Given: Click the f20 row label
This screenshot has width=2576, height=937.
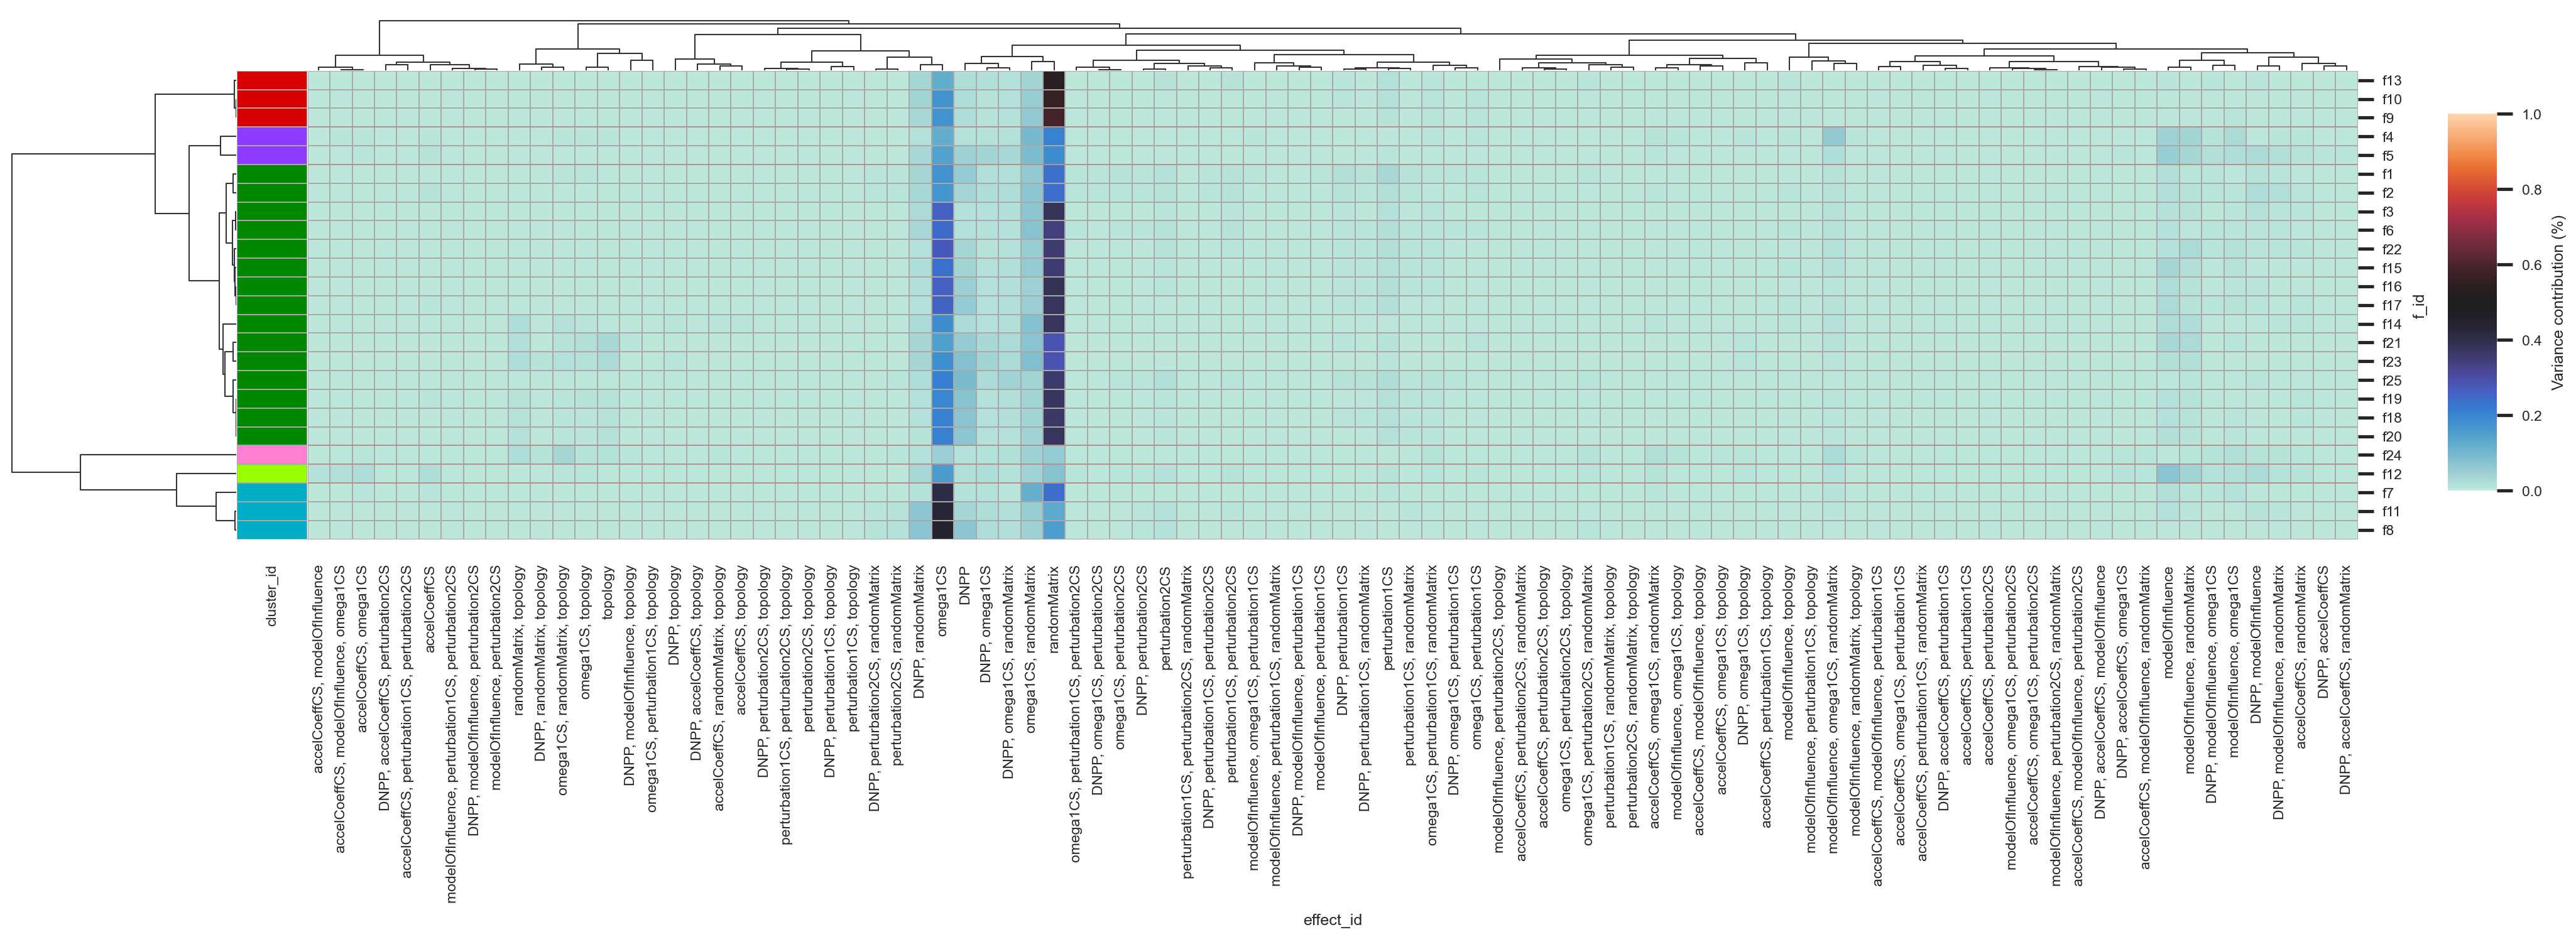Looking at the screenshot, I should pos(2391,437).
